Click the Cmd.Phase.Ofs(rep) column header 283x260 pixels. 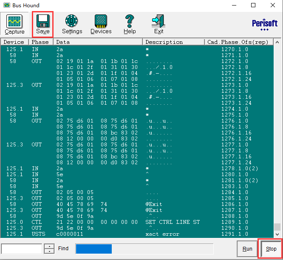point(232,42)
